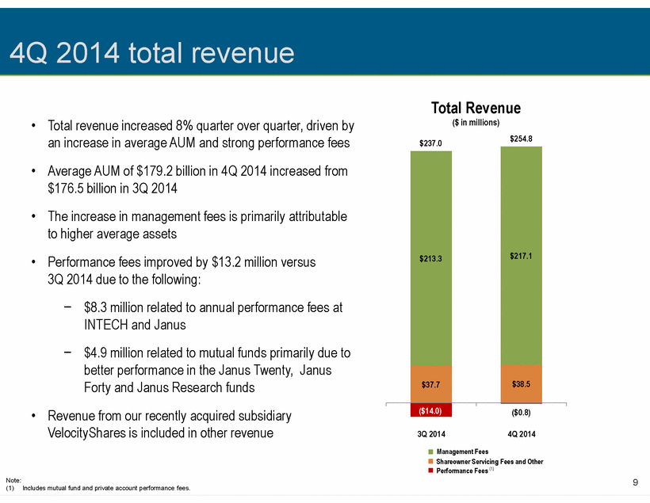Screen dimensions: 650x503
Task: Click the orange Shareowner Servicing Fees legend swatch
Action: tap(430, 461)
